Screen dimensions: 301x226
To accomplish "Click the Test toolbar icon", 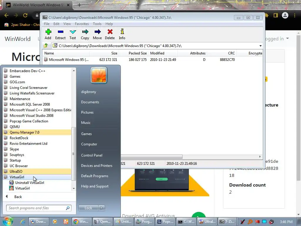I will point(73,34).
